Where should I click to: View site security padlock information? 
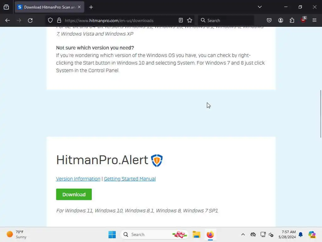pyautogui.click(x=59, y=20)
